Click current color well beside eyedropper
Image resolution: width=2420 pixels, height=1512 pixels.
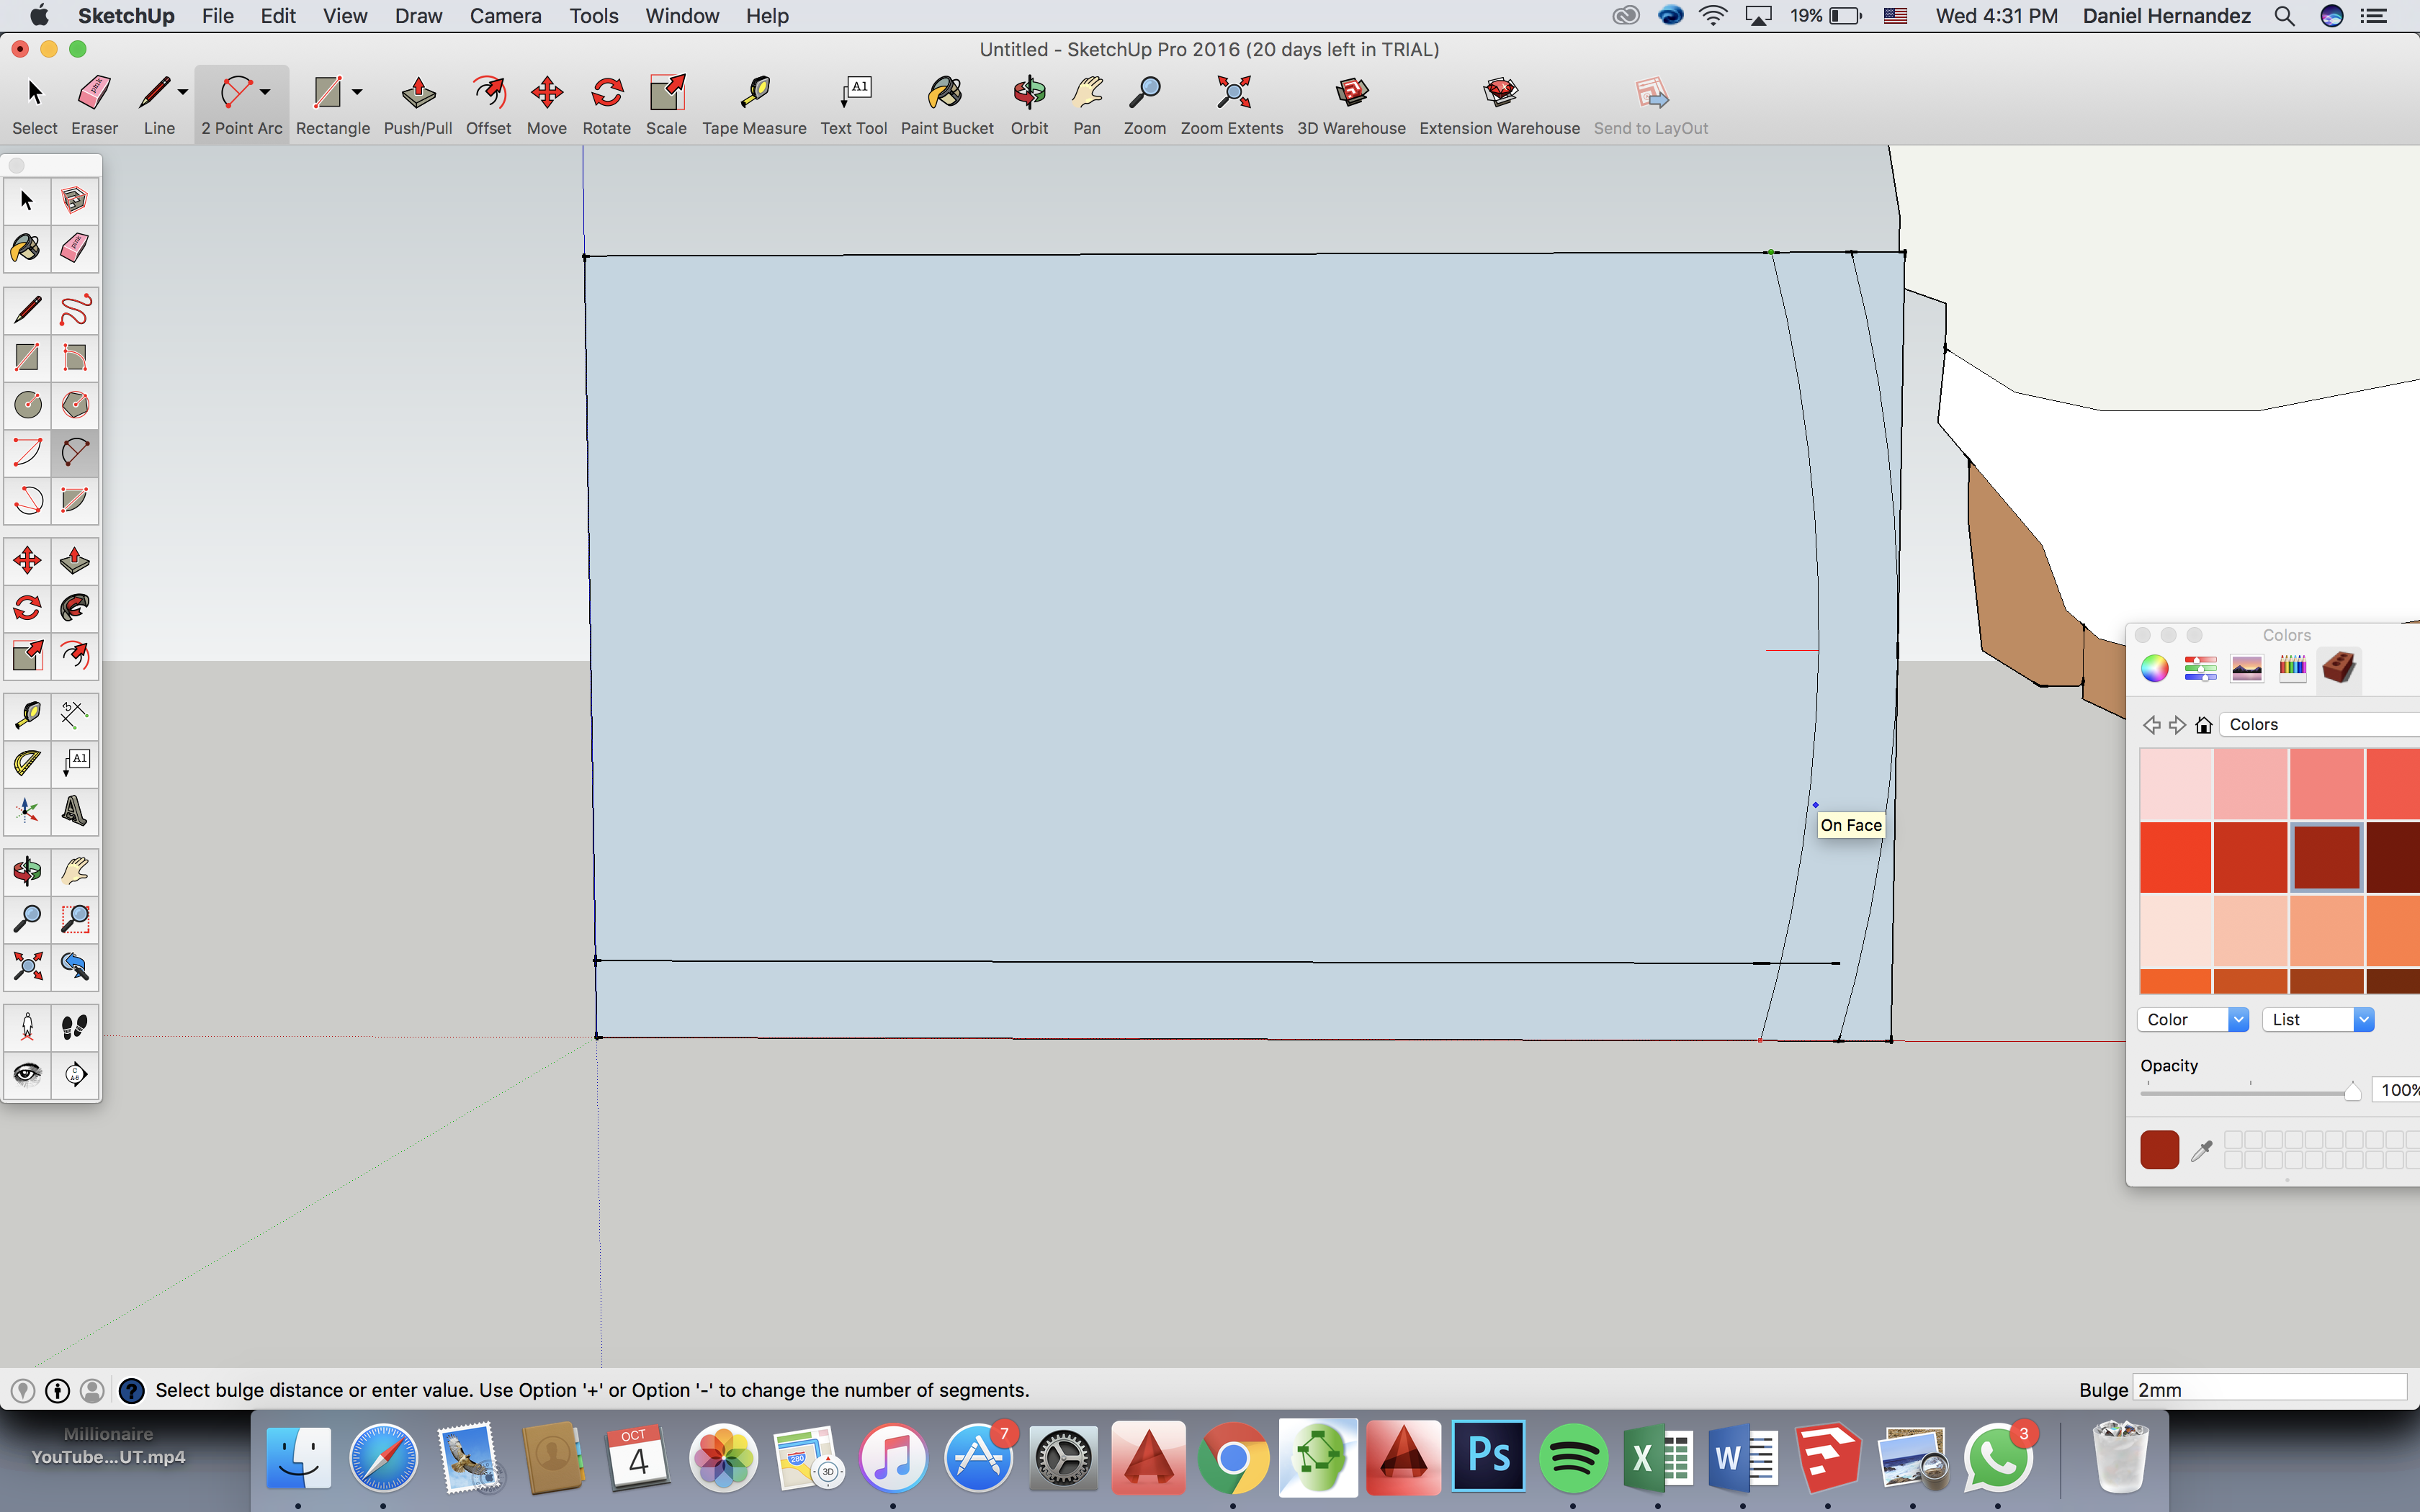[x=2160, y=1150]
